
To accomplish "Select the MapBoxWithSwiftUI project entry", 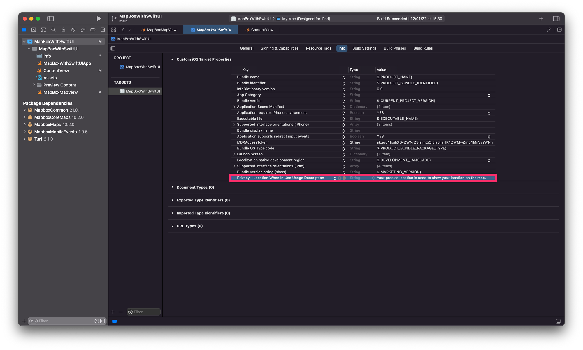I will click(x=143, y=67).
